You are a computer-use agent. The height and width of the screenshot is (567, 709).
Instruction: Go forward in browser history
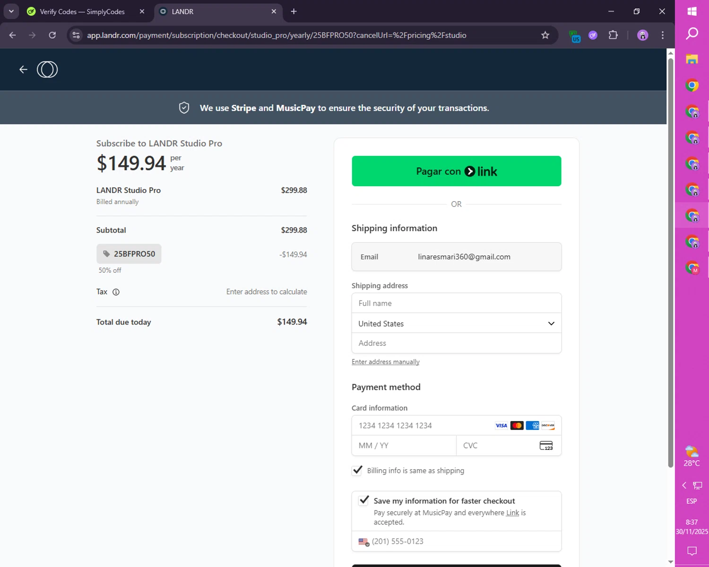click(x=32, y=35)
